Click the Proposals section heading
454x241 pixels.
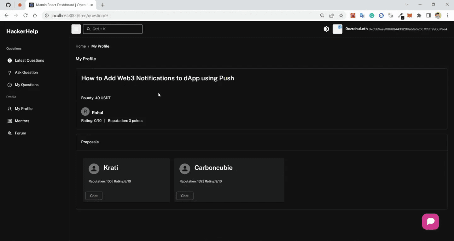click(90, 142)
